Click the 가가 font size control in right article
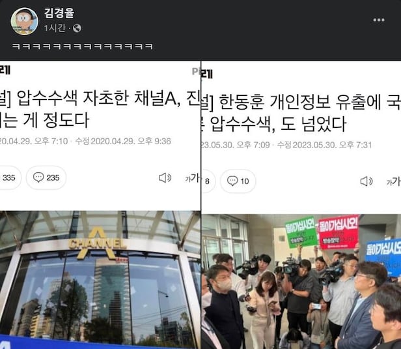 point(393,181)
